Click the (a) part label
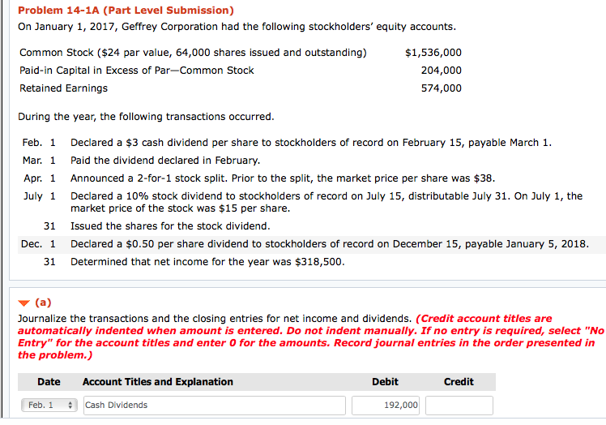Image resolution: width=606 pixels, height=425 pixels. (x=43, y=303)
